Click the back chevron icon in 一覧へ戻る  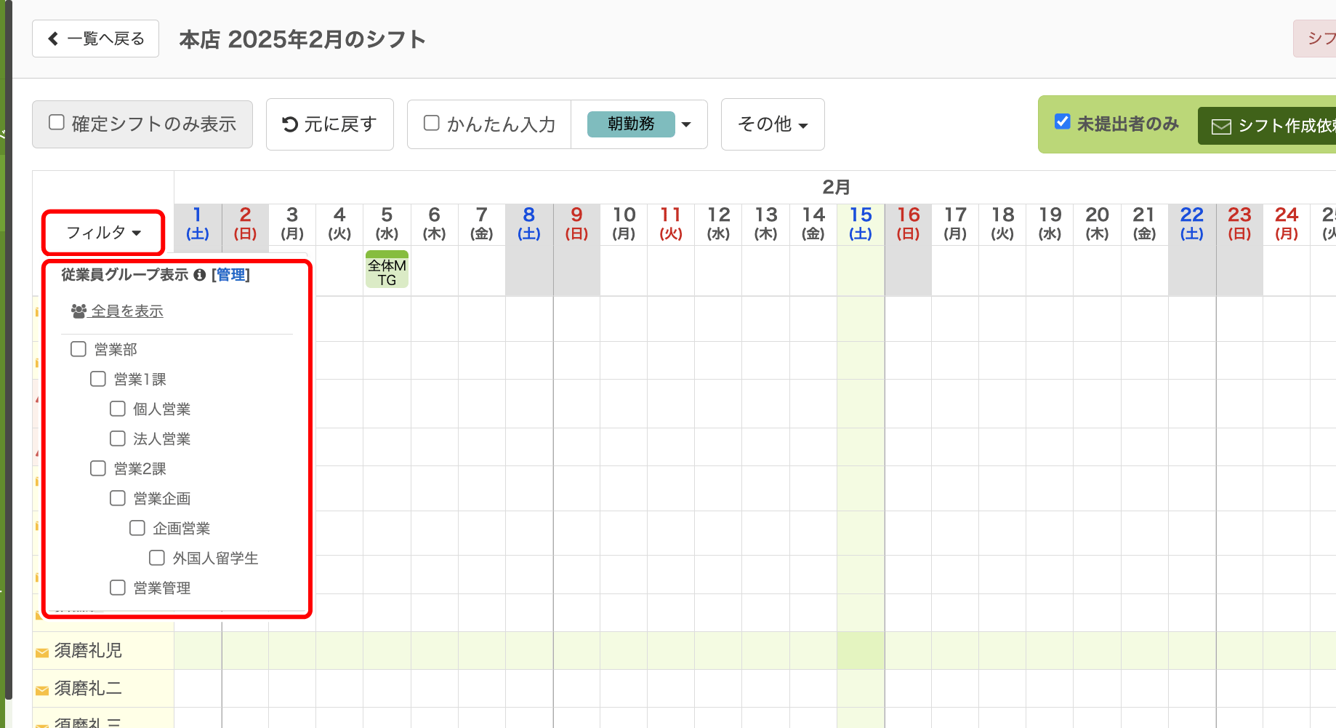(x=53, y=39)
